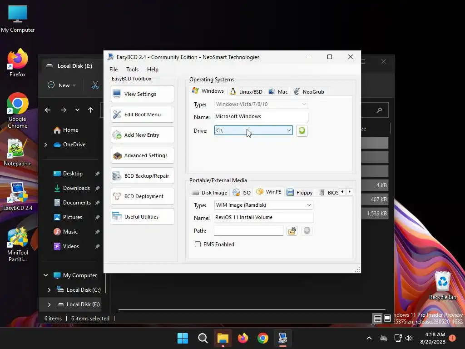This screenshot has width=465, height=349.
Task: Switch Explorer to details view icon
Action: pos(377,319)
